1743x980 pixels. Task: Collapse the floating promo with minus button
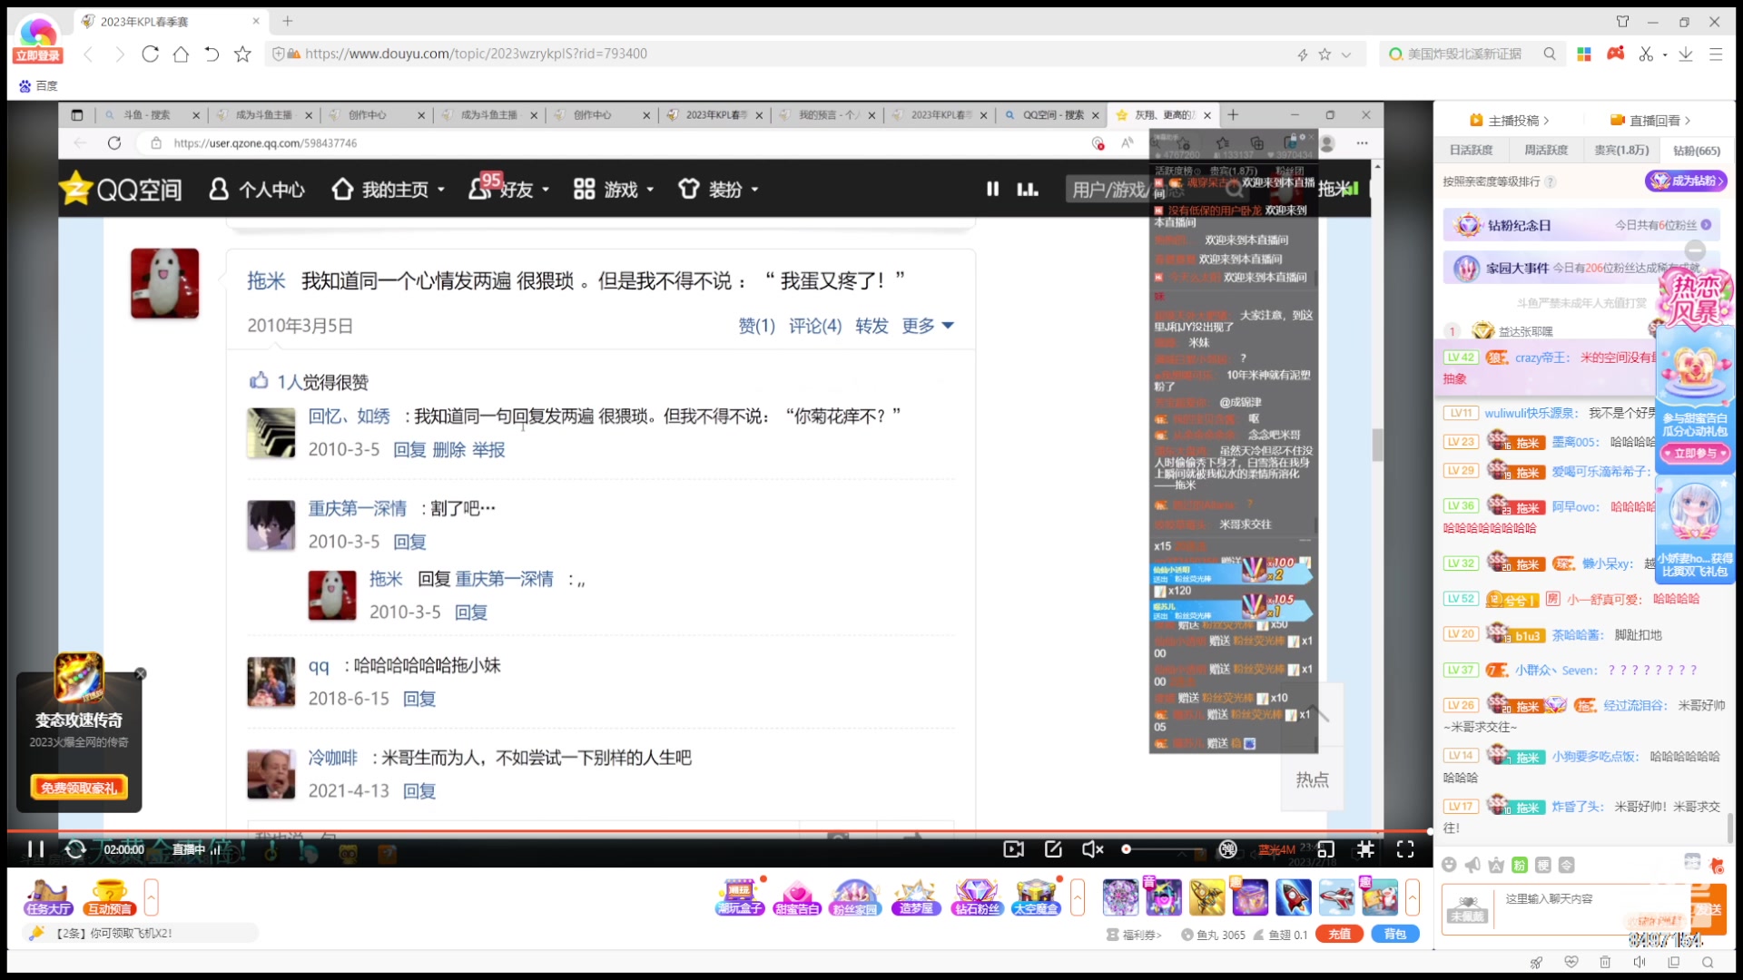point(1695,250)
